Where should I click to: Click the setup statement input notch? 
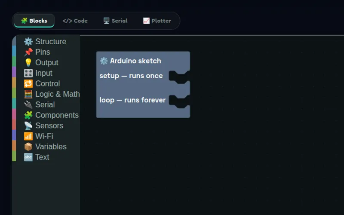click(x=179, y=77)
